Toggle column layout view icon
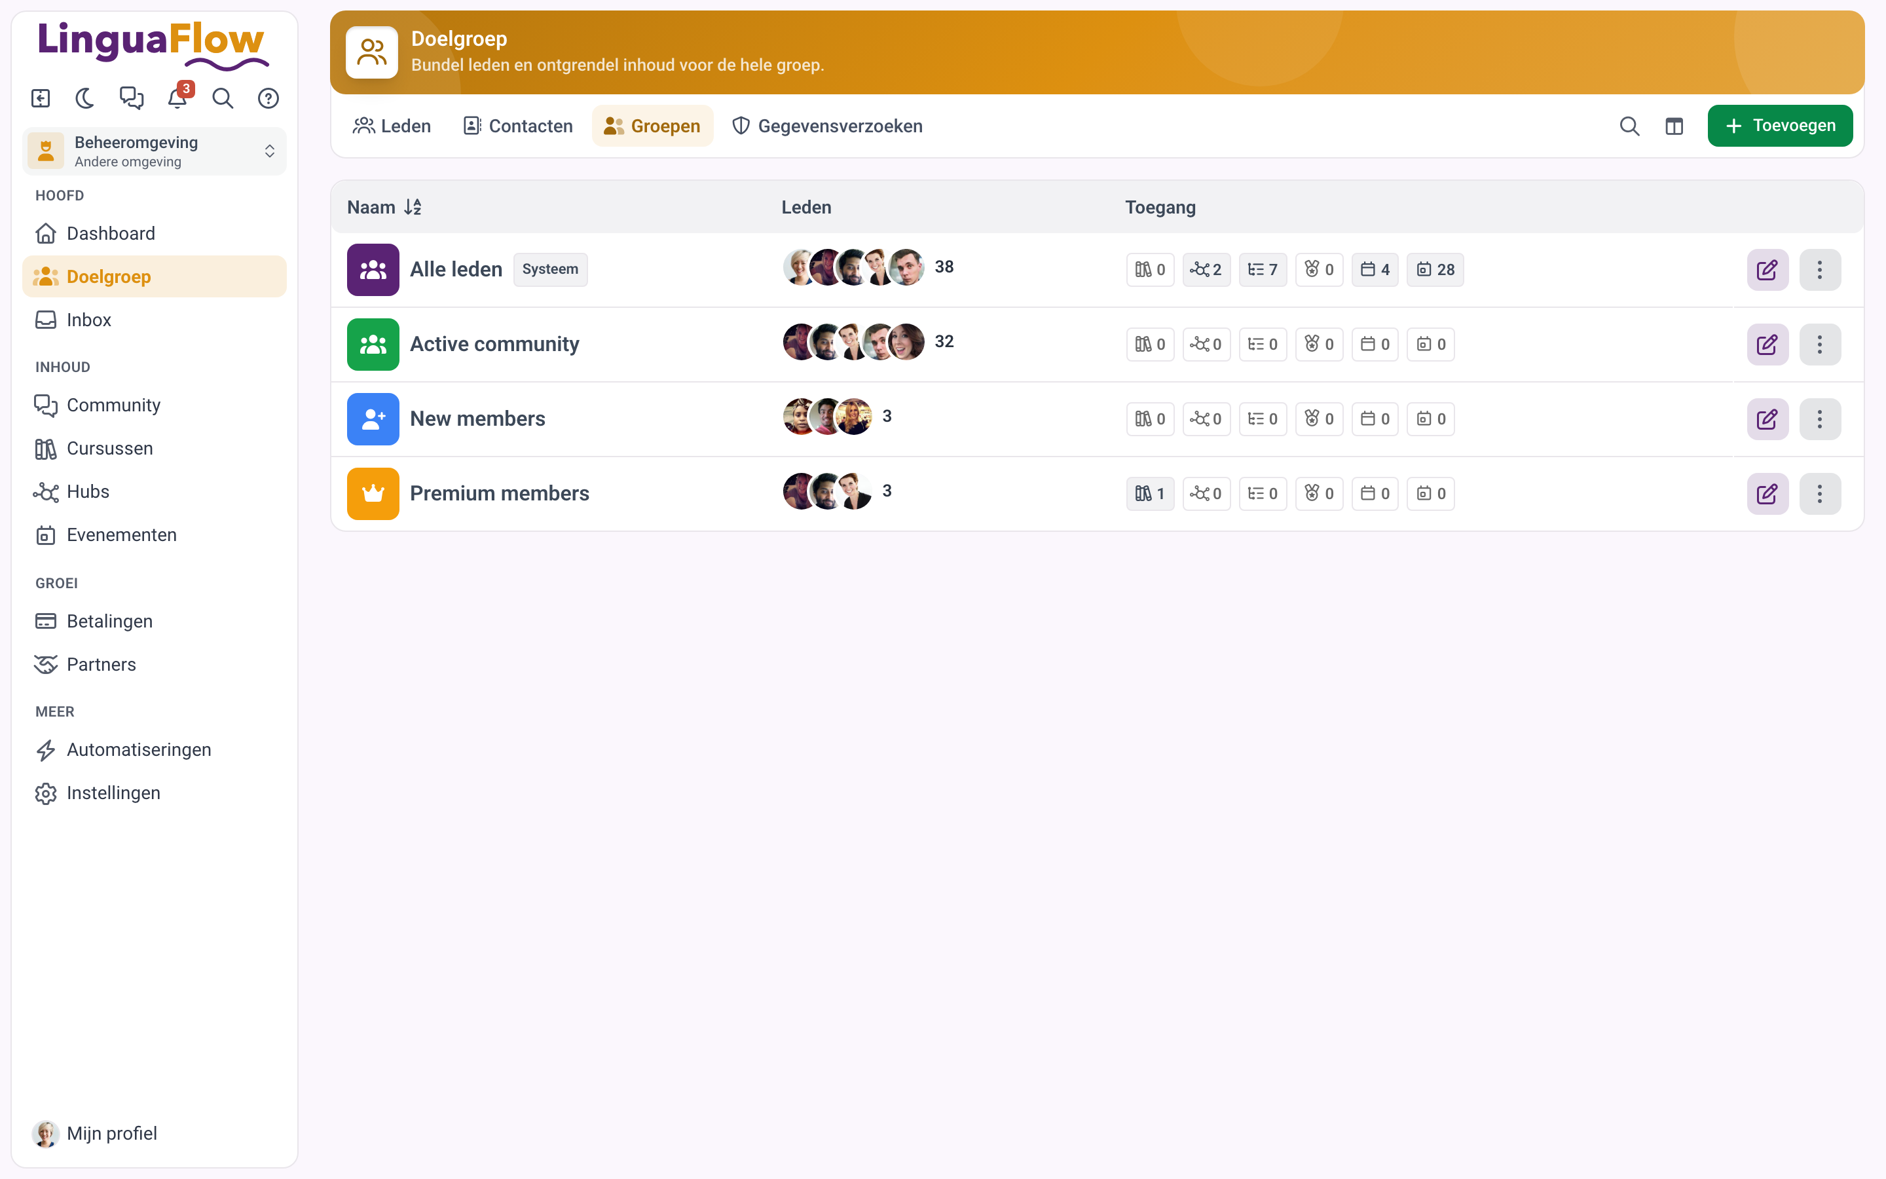Image resolution: width=1886 pixels, height=1179 pixels. point(1674,126)
